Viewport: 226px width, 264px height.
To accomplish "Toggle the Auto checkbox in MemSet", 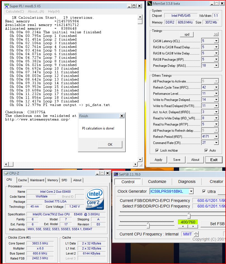I will click(x=206, y=150).
